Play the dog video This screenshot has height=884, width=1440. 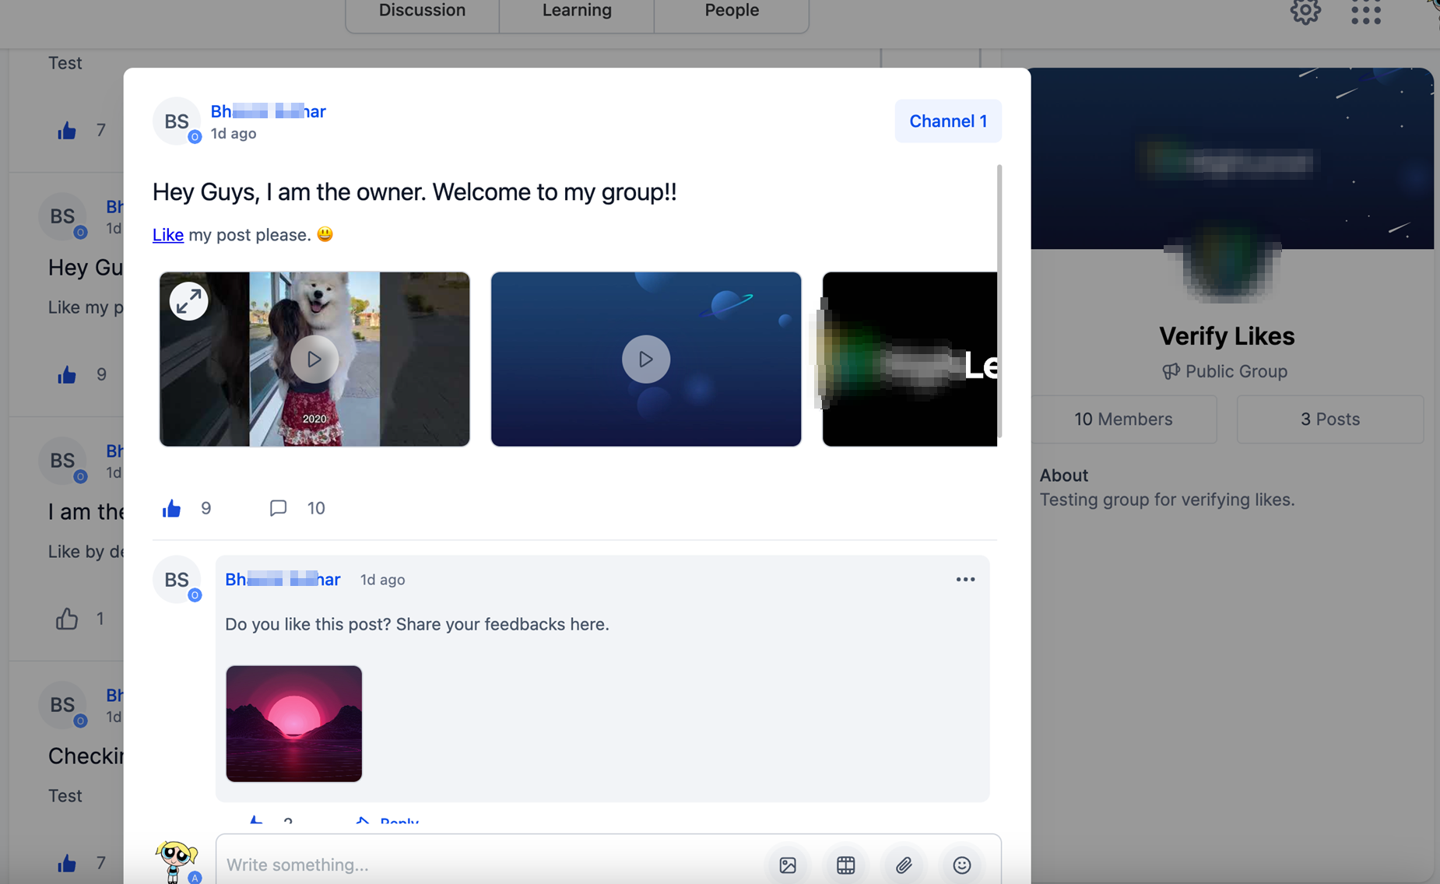(x=314, y=359)
